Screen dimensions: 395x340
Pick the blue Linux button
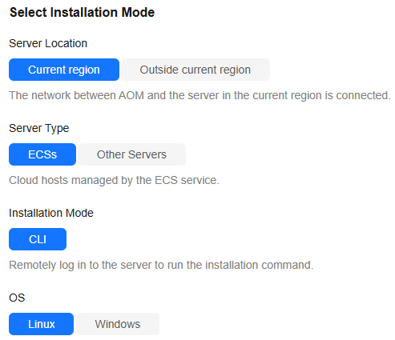click(x=41, y=324)
